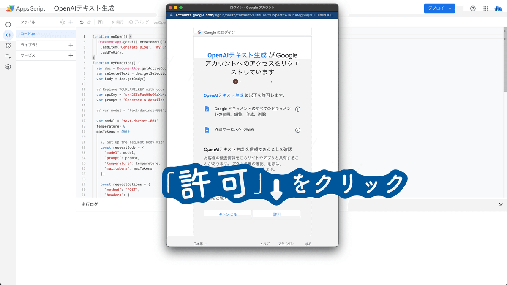Image resolution: width=507 pixels, height=285 pixels.
Task: Click line number 22 in gutter
Action: (x=84, y=147)
